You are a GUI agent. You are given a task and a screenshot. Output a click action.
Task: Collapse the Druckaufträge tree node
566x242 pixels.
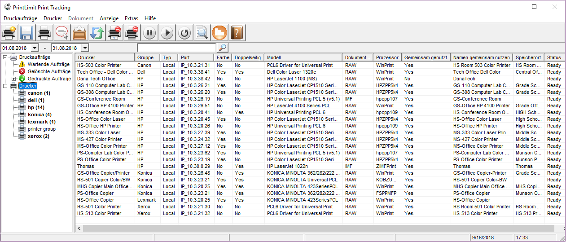tap(5, 57)
